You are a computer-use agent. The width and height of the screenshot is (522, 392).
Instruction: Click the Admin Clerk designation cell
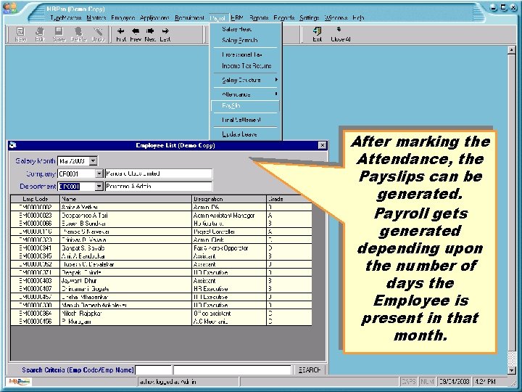(x=229, y=240)
